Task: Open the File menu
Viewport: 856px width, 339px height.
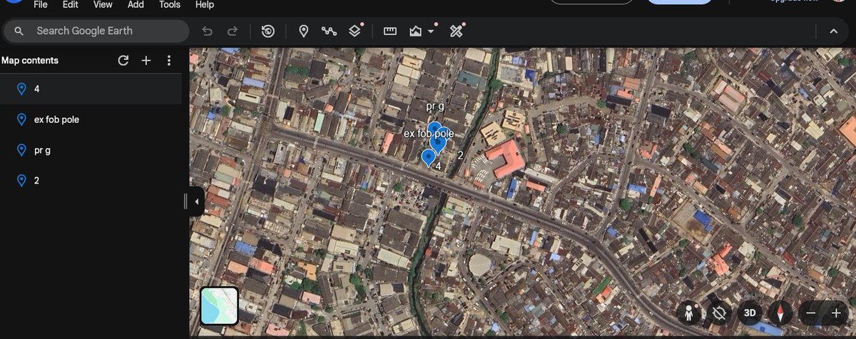Action: (x=41, y=4)
